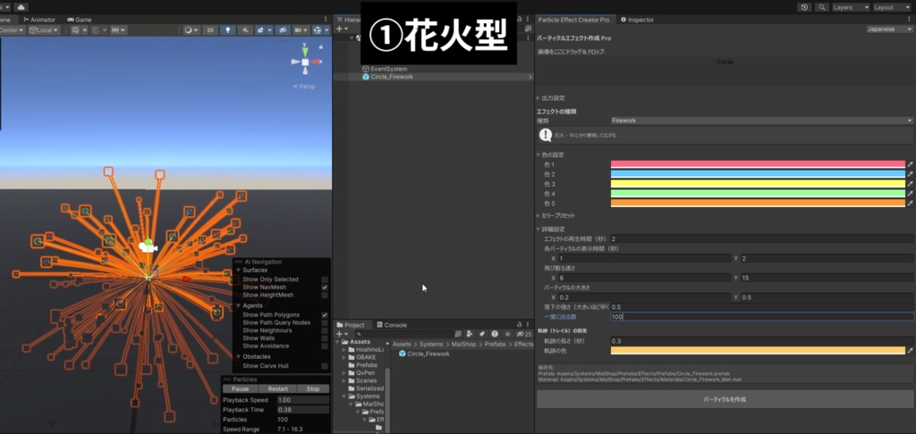This screenshot has width=916, height=434.
Task: Expand the OBAKE folder in Project tree
Action: click(x=344, y=357)
